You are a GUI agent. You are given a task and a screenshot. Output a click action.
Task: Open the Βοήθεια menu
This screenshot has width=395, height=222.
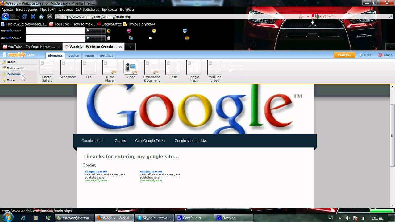[127, 10]
